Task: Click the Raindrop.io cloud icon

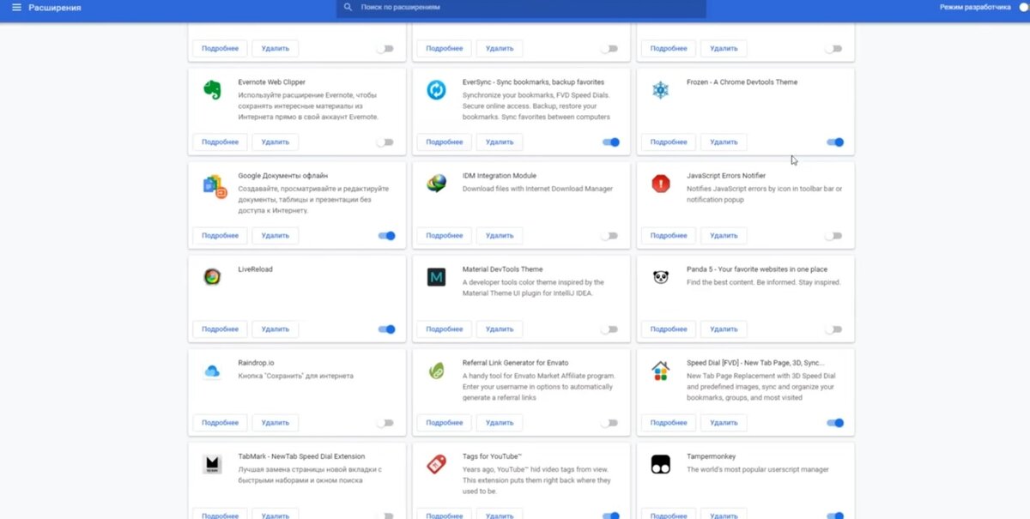Action: [211, 371]
